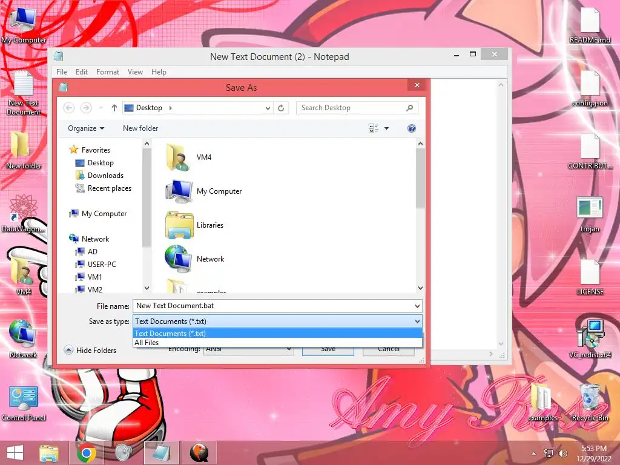Open the Organize dropdown menu
Image resolution: width=620 pixels, height=465 pixels.
[x=86, y=128]
